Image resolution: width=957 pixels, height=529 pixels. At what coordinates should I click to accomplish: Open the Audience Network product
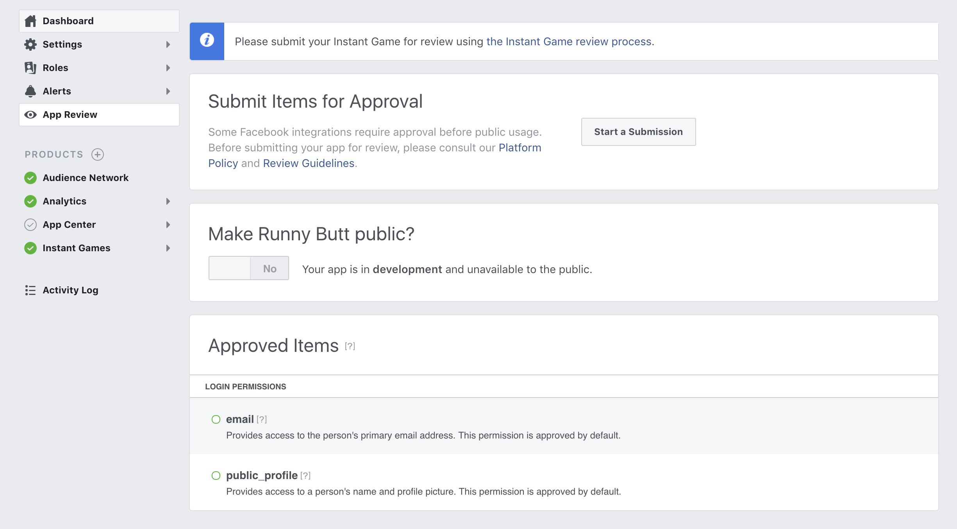(99, 178)
